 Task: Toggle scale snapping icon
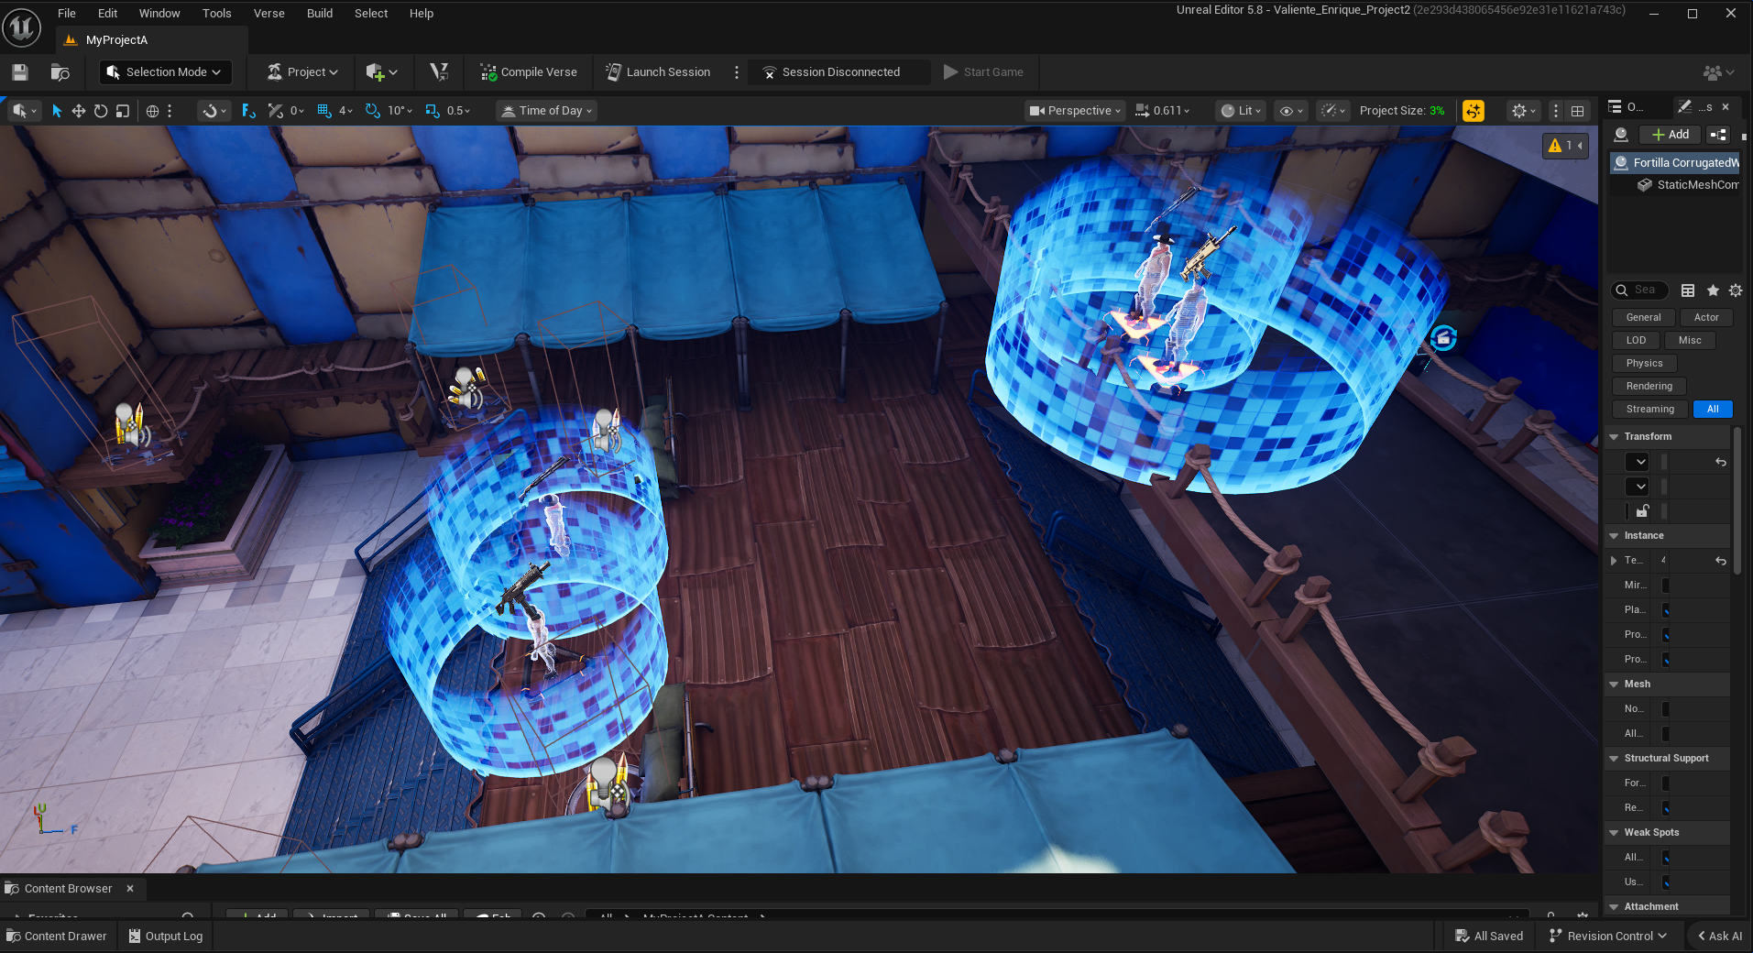(x=432, y=111)
